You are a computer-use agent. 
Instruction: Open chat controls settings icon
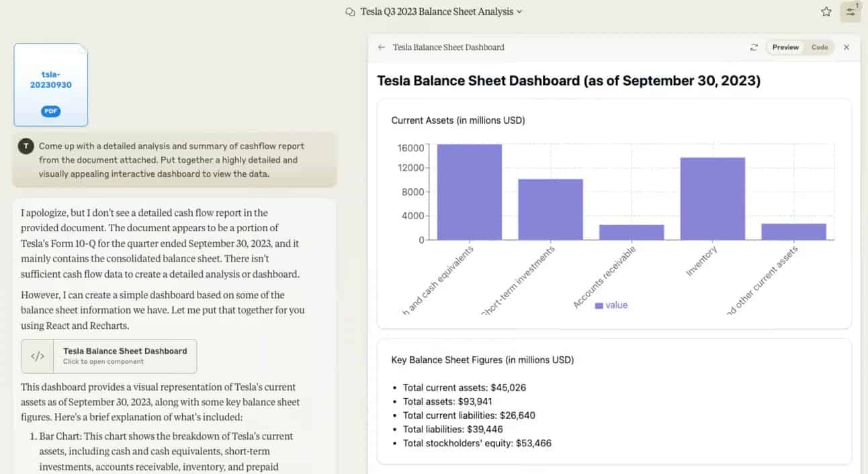(x=851, y=11)
